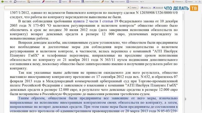Click text 'В целях соблюдения требования'

pyautogui.click(x=45, y=21)
